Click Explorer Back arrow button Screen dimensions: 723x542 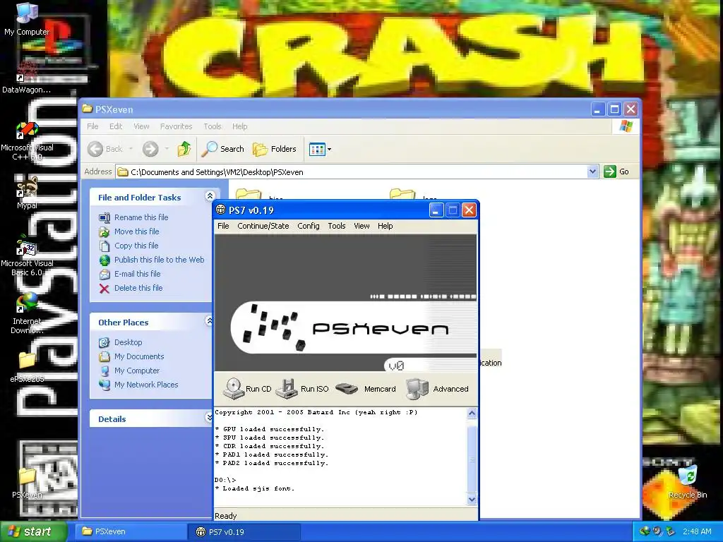tap(95, 149)
